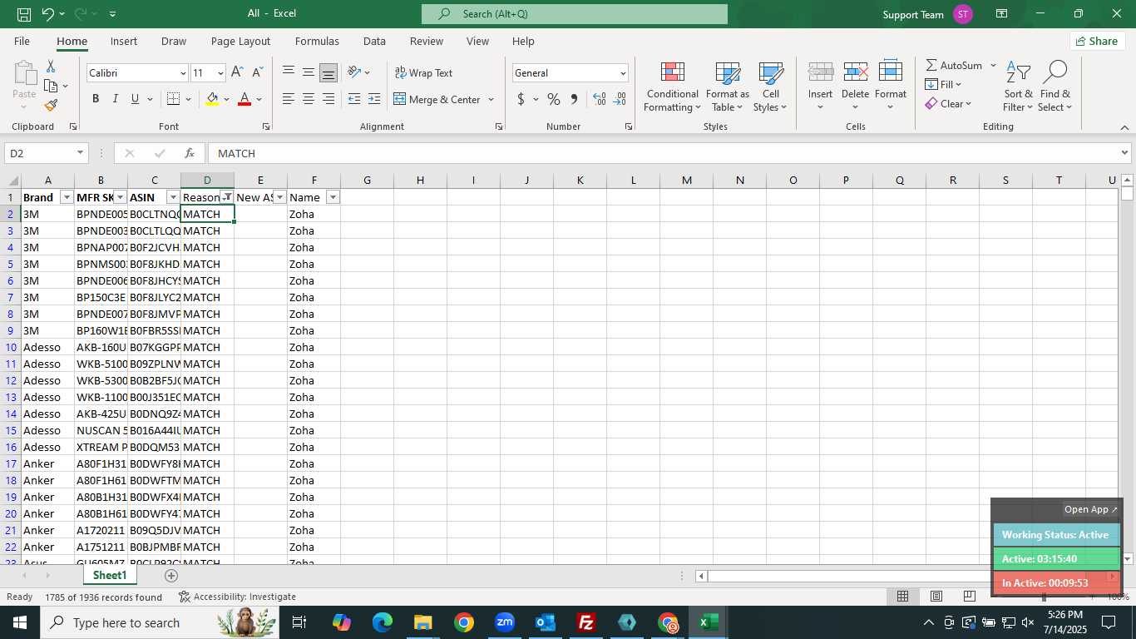Cut the selection with the scissors icon

click(x=51, y=67)
